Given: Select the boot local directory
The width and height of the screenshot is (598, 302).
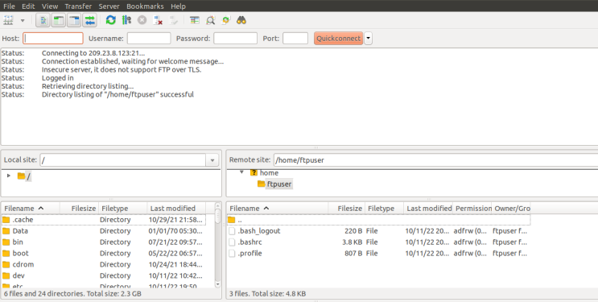Looking at the screenshot, I should pos(103,253).
